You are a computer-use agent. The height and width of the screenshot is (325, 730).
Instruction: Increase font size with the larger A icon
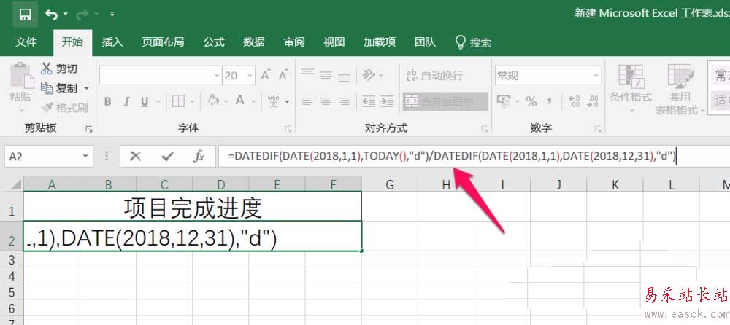[x=266, y=75]
